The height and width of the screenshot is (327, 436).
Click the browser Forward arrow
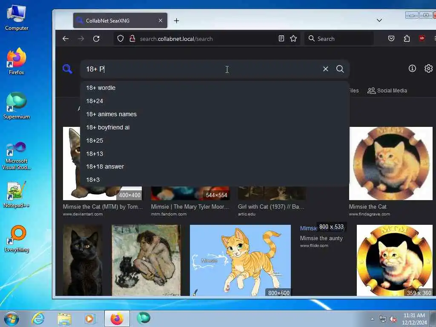pyautogui.click(x=81, y=39)
